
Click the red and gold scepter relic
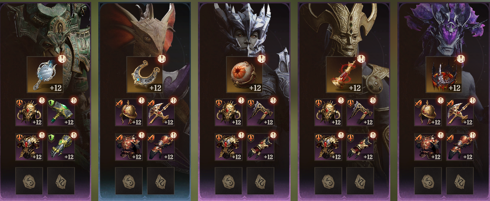pos(344,75)
